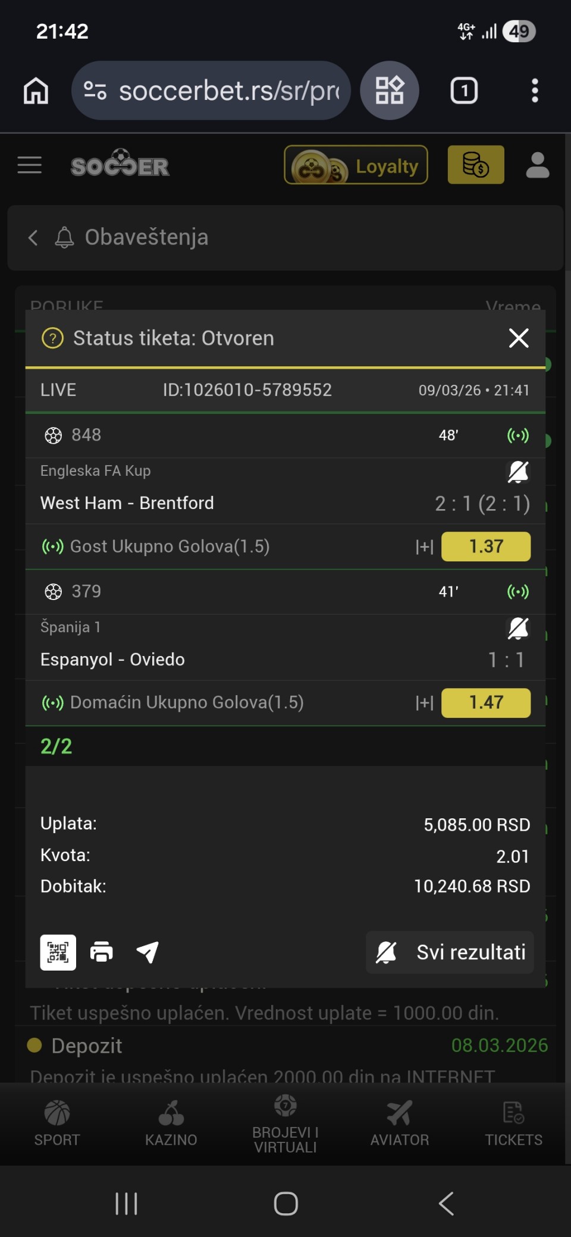Share ticket via paper plane icon
The width and height of the screenshot is (571, 1237).
(x=148, y=952)
